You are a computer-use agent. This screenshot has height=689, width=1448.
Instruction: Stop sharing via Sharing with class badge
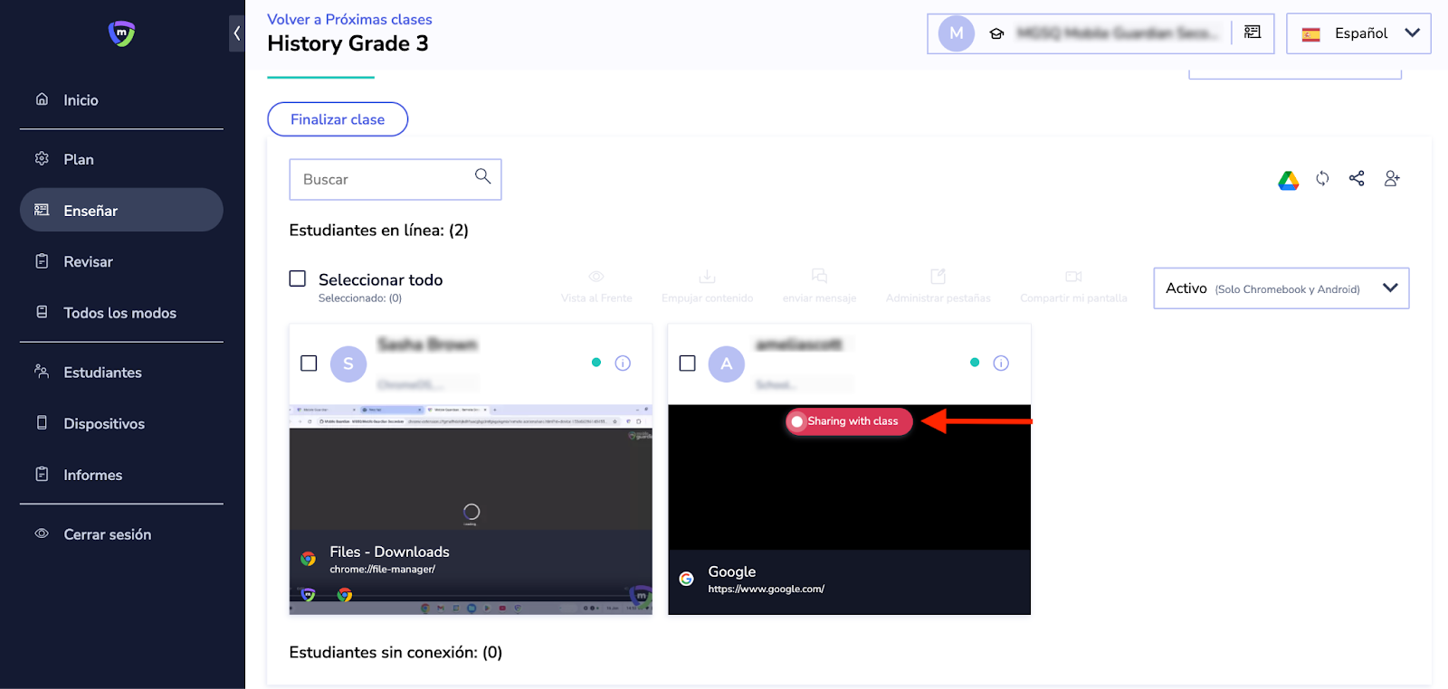(849, 421)
